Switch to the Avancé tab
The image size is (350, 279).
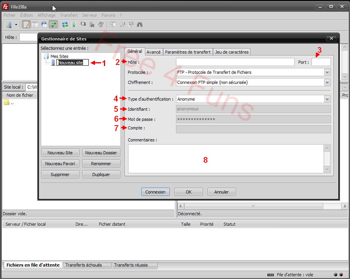(x=153, y=51)
